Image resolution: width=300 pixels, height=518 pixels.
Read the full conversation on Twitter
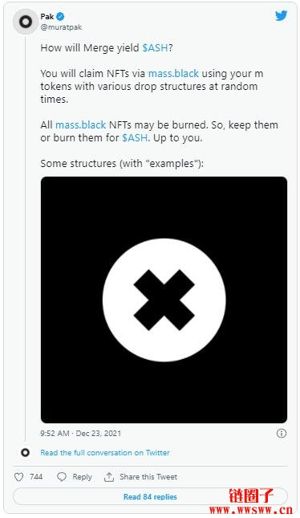(x=105, y=453)
